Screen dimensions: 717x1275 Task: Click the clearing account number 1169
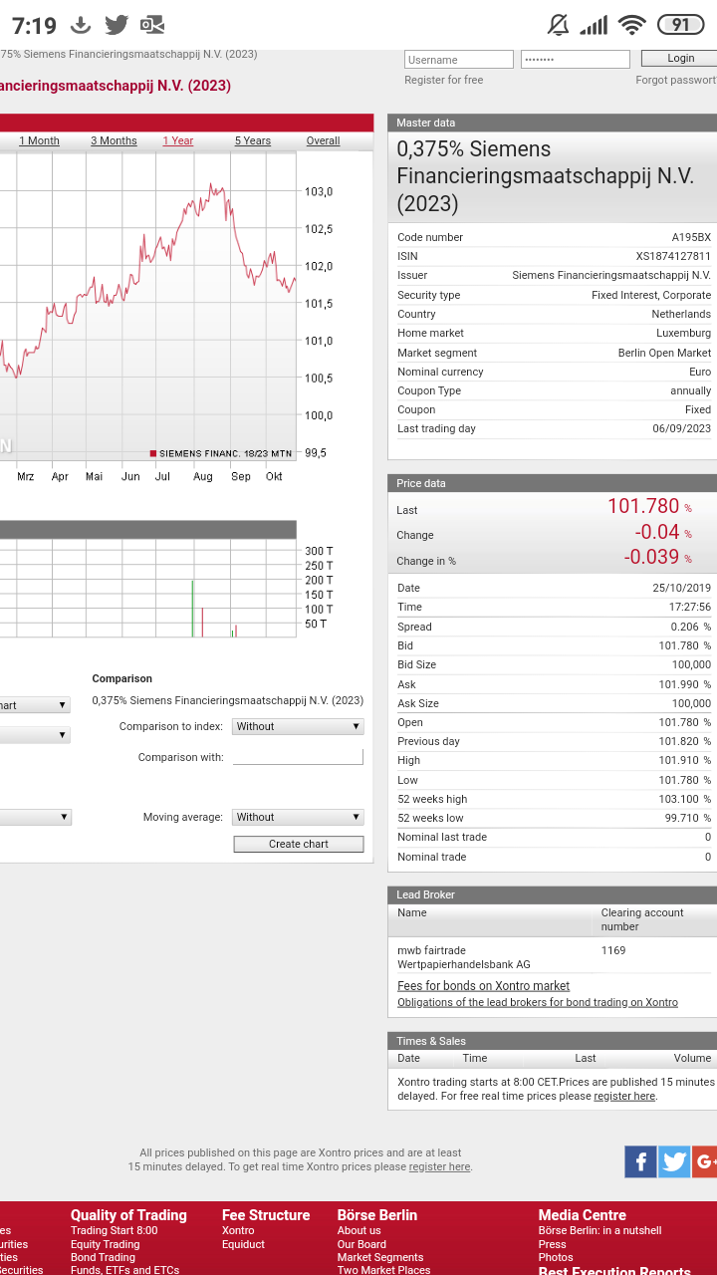613,950
